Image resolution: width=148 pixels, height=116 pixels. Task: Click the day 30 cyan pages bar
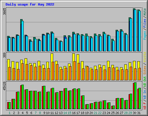pos(135,30)
